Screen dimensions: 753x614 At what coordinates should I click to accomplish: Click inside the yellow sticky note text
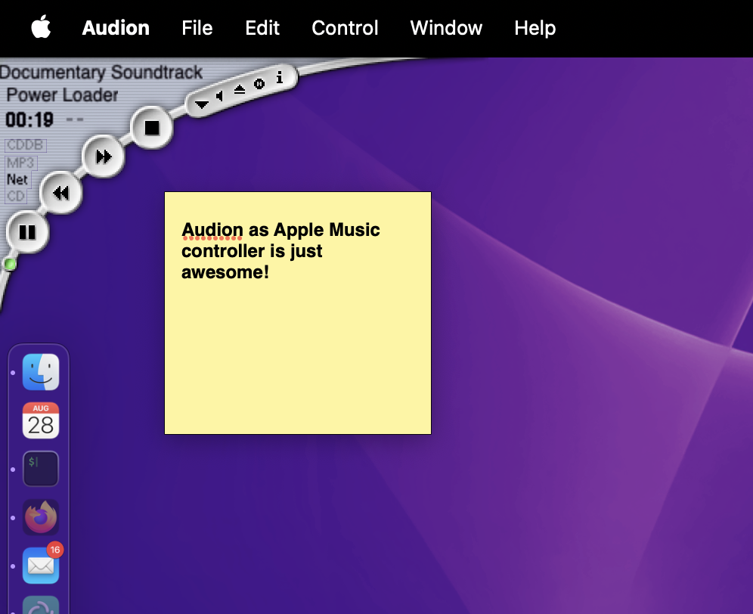tap(280, 251)
